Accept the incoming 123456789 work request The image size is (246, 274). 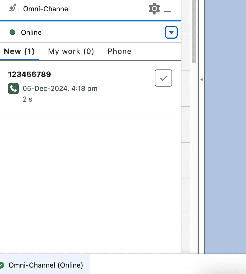163,78
